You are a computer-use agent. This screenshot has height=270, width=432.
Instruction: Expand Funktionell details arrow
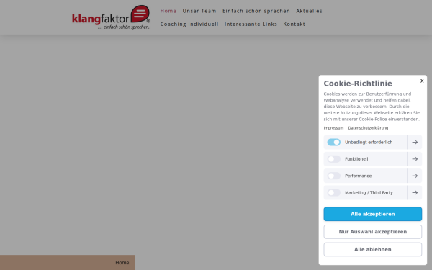tap(415, 159)
